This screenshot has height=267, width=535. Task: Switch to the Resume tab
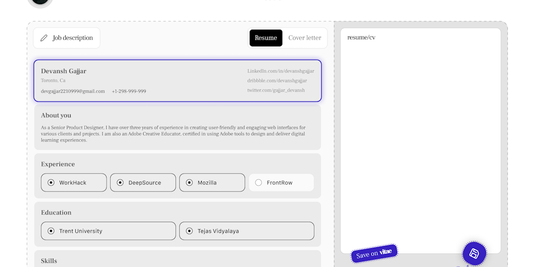[x=266, y=38]
